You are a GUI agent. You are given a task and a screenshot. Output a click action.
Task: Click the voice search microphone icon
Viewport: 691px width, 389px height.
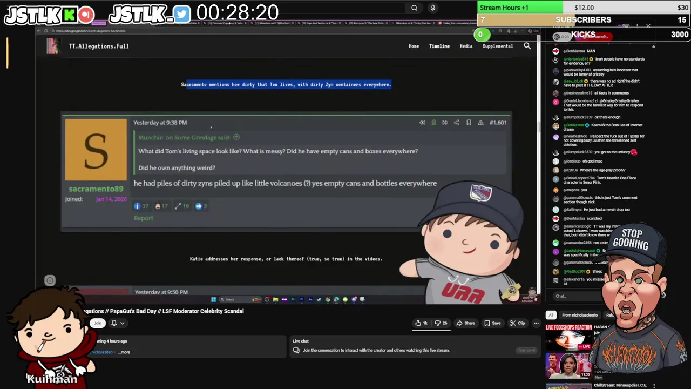pos(432,8)
